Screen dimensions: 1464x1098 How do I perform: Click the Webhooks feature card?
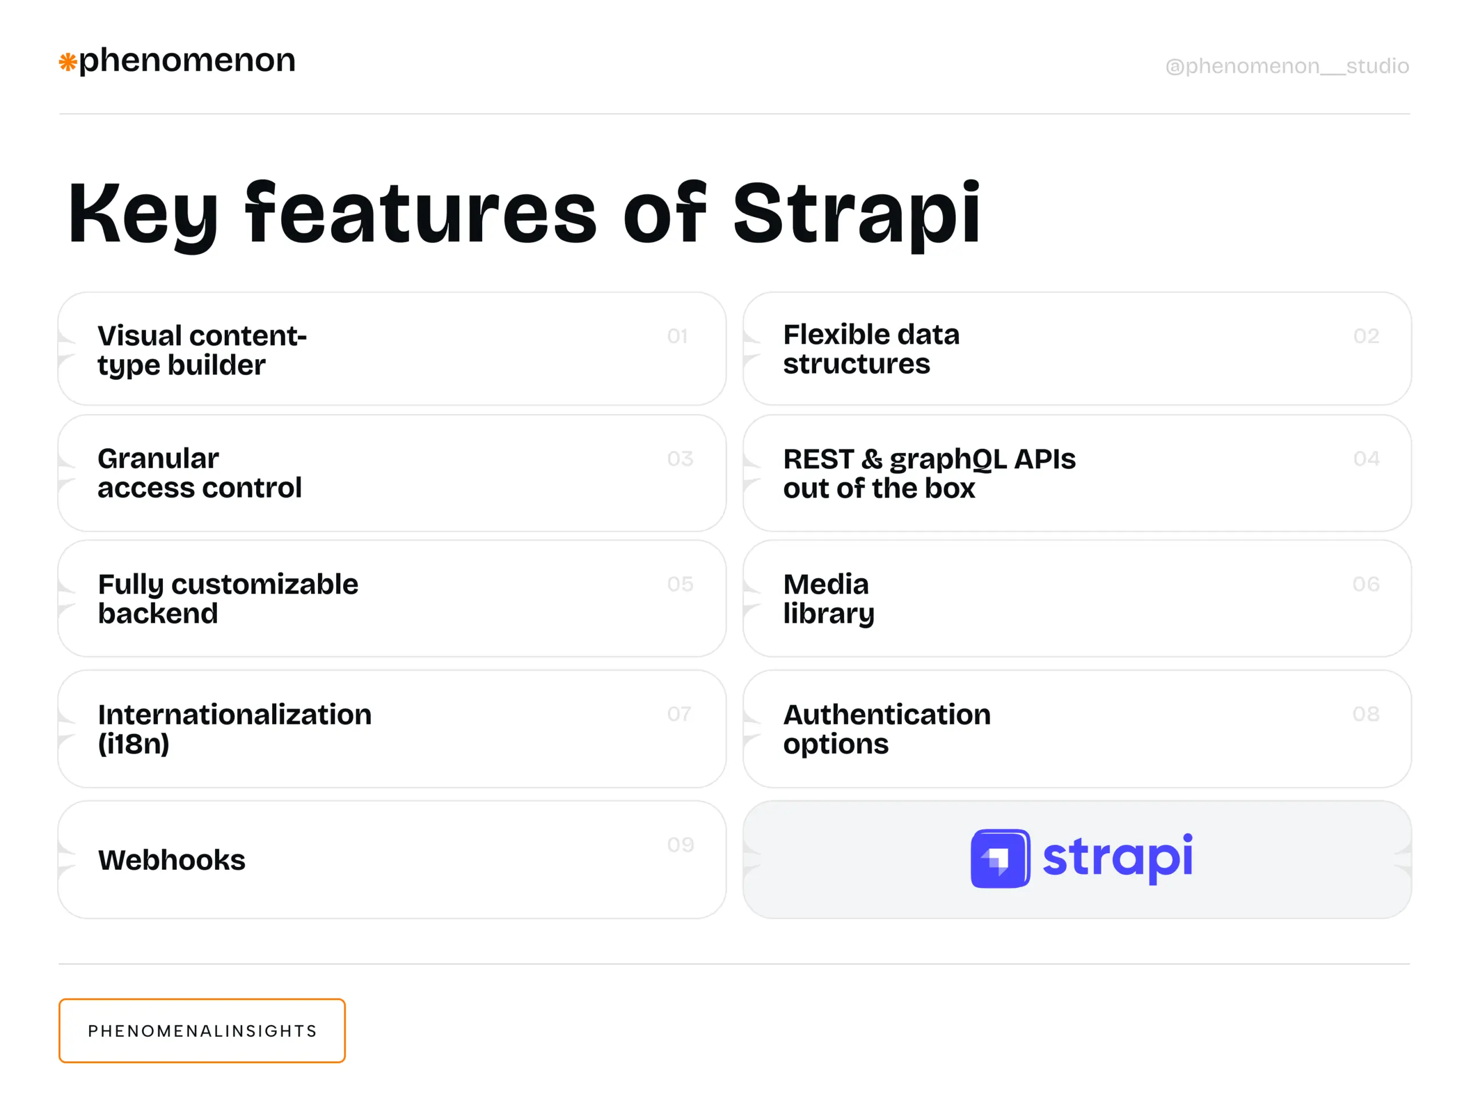(392, 859)
